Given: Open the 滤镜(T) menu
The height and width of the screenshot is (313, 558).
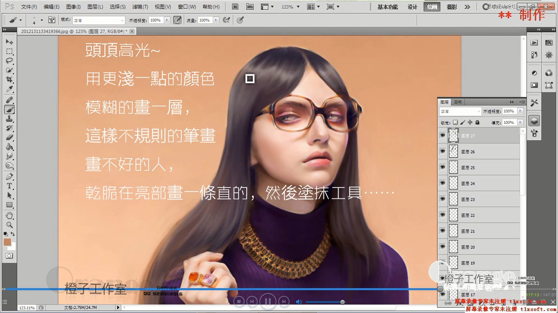Looking at the screenshot, I should coord(140,7).
